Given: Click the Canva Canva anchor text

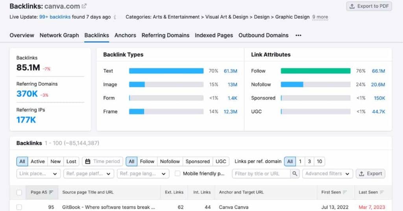Looking at the screenshot, I should tap(234, 207).
